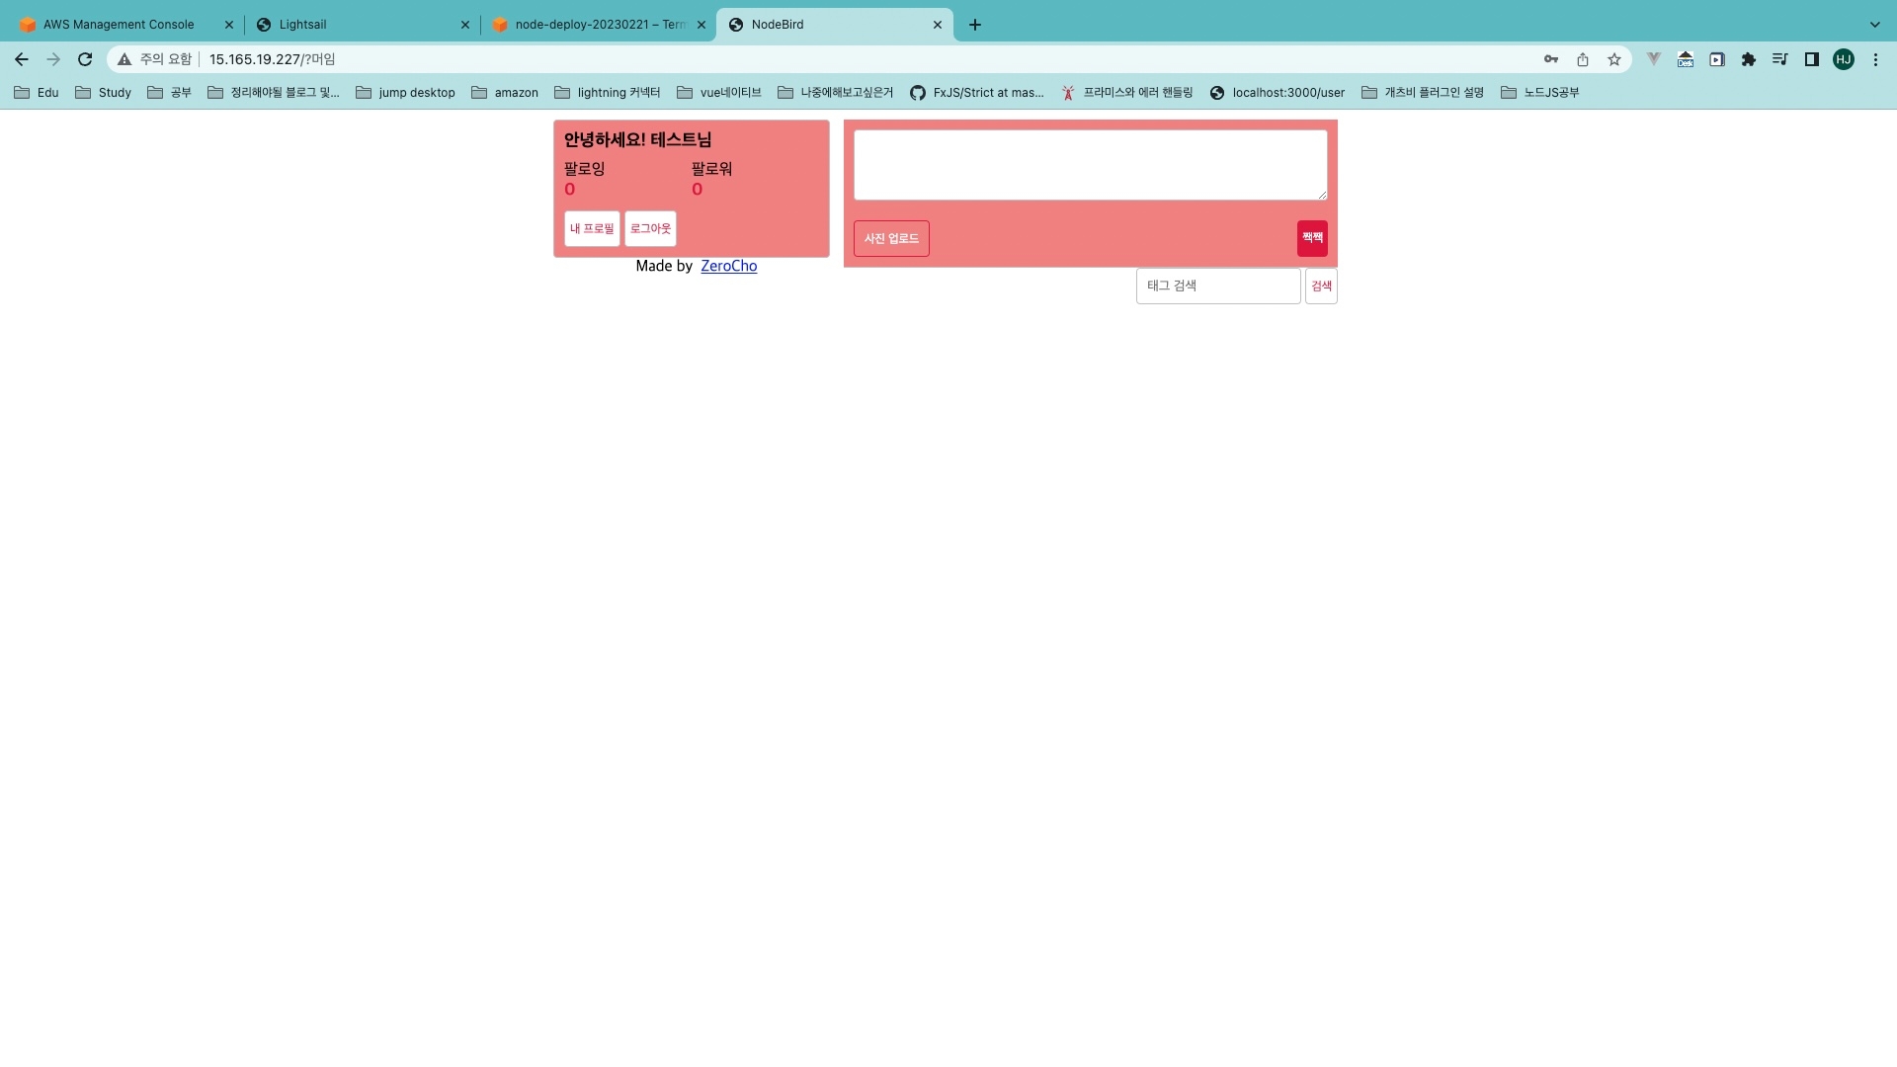
Task: Open 프라미스와 에러 핸들링 bookmark
Action: point(1127,93)
